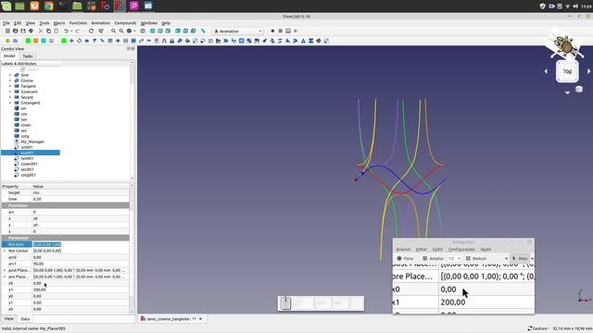Click the Fit All magnifier icon
593x333 pixels.
click(113, 31)
